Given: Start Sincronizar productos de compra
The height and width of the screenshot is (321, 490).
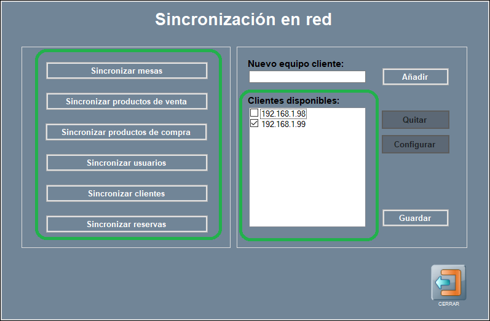Looking at the screenshot, I should pos(126,132).
